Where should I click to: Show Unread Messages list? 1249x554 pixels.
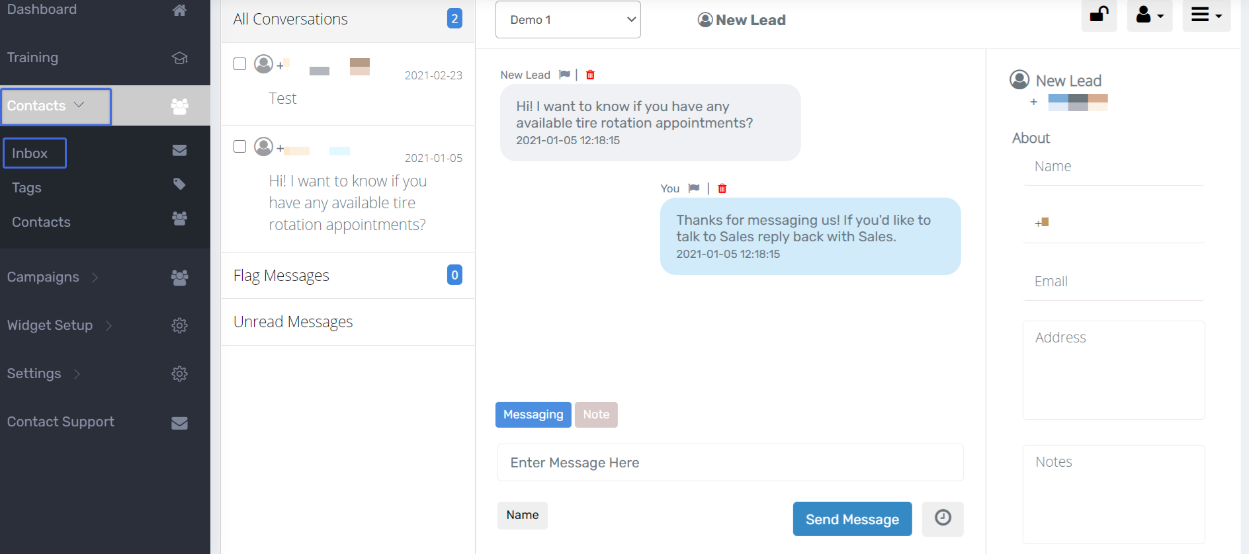point(293,322)
